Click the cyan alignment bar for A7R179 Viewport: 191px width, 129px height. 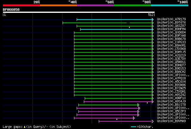point(115,19)
